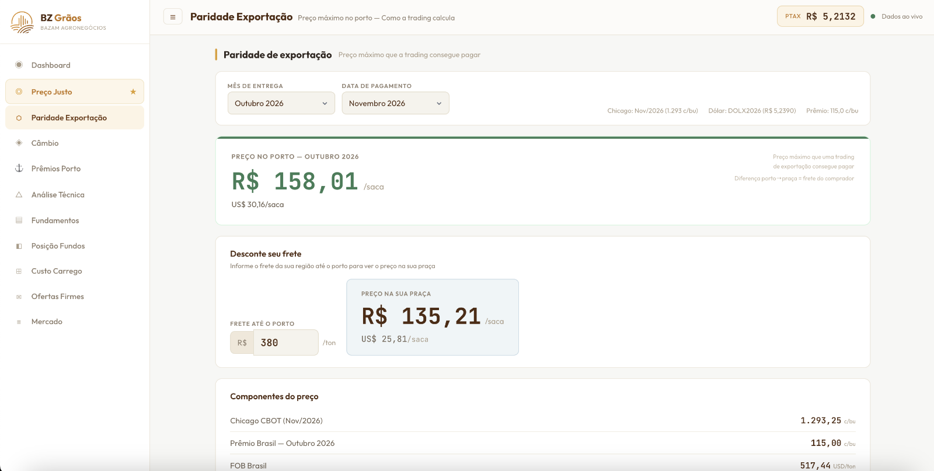Click the R$ 135,21 price in your region

[x=421, y=317]
